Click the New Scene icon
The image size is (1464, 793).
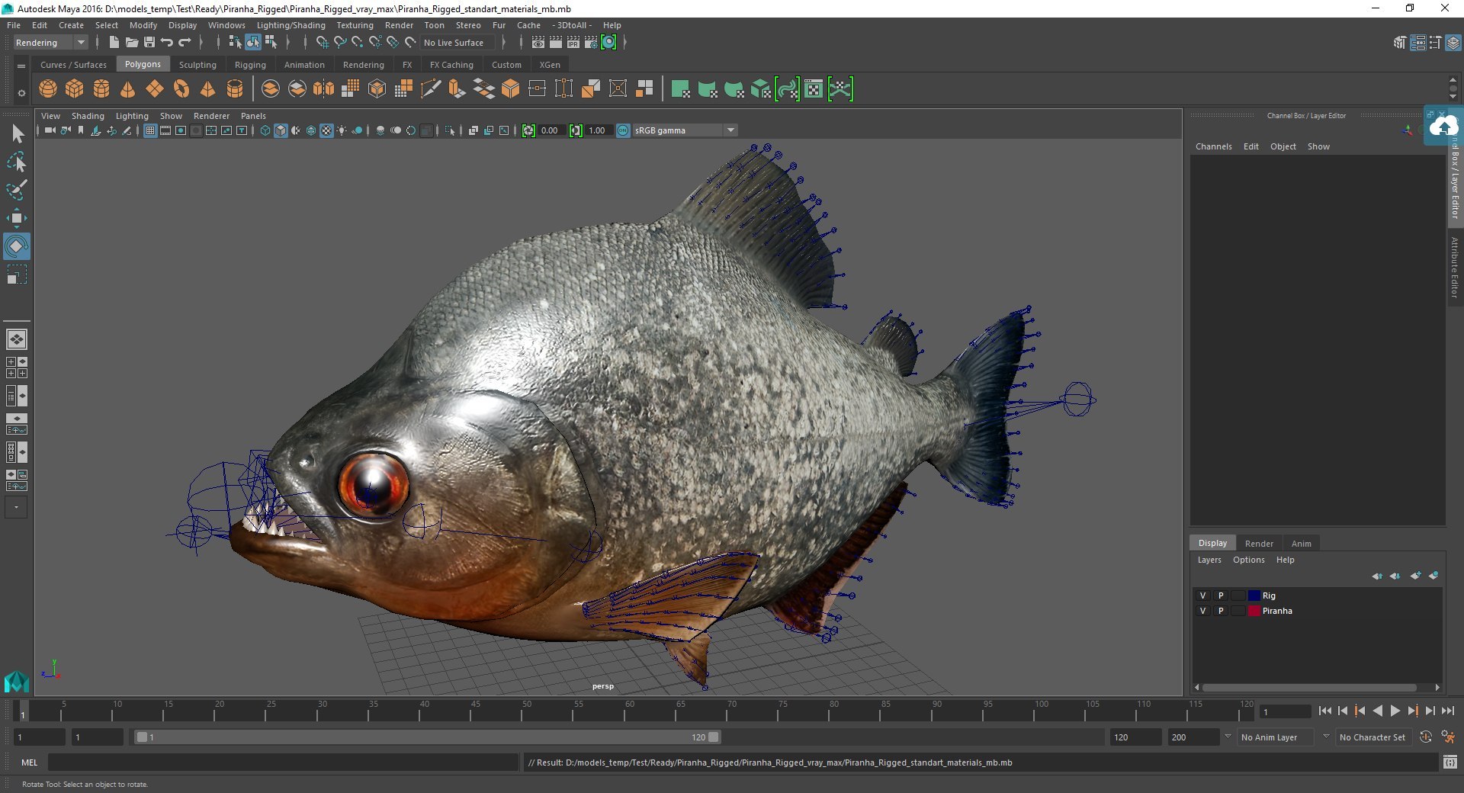coord(114,43)
